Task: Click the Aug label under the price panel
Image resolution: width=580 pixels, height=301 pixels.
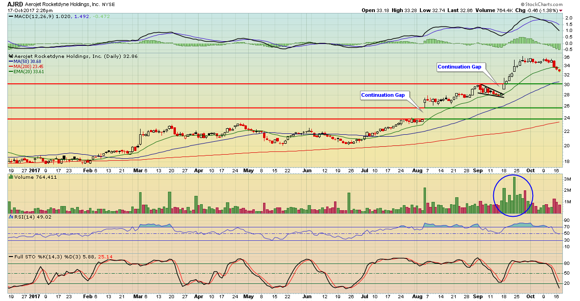Action: coord(417,170)
